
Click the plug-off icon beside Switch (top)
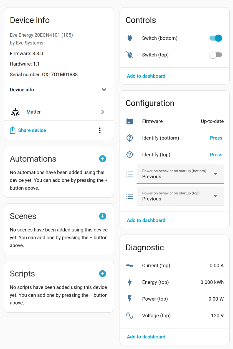[x=130, y=55]
